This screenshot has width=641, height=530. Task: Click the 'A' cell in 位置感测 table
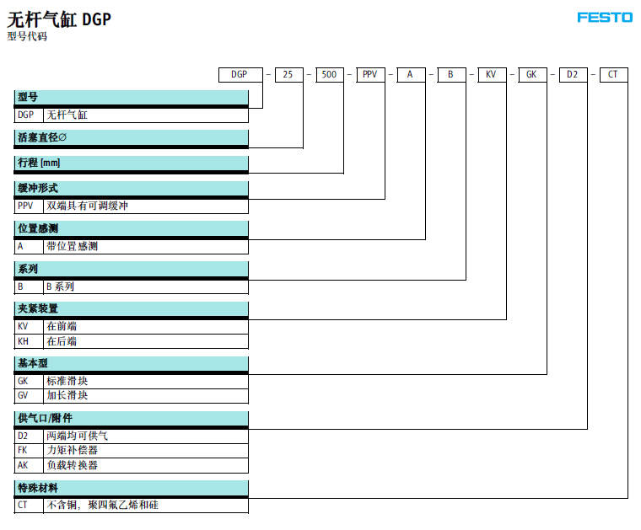point(29,247)
